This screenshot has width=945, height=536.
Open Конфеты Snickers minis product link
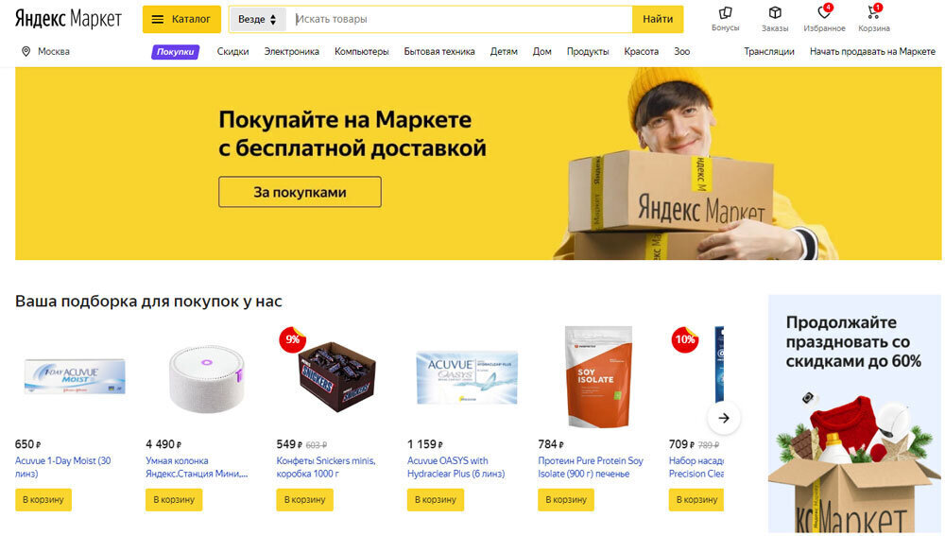click(x=325, y=467)
